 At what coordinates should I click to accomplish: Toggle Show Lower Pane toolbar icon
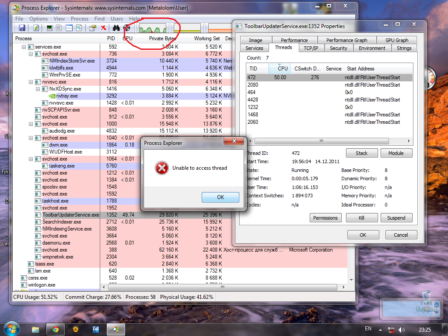coord(69,28)
